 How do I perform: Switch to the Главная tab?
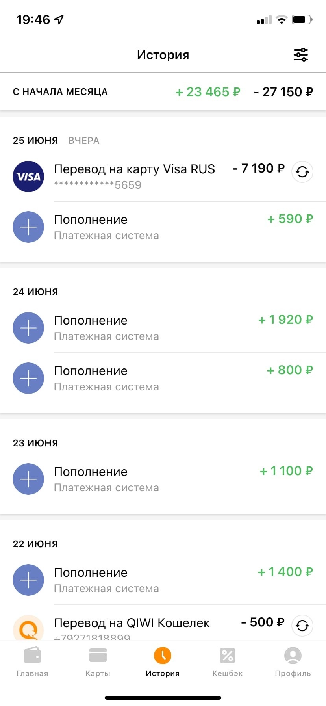[32, 662]
